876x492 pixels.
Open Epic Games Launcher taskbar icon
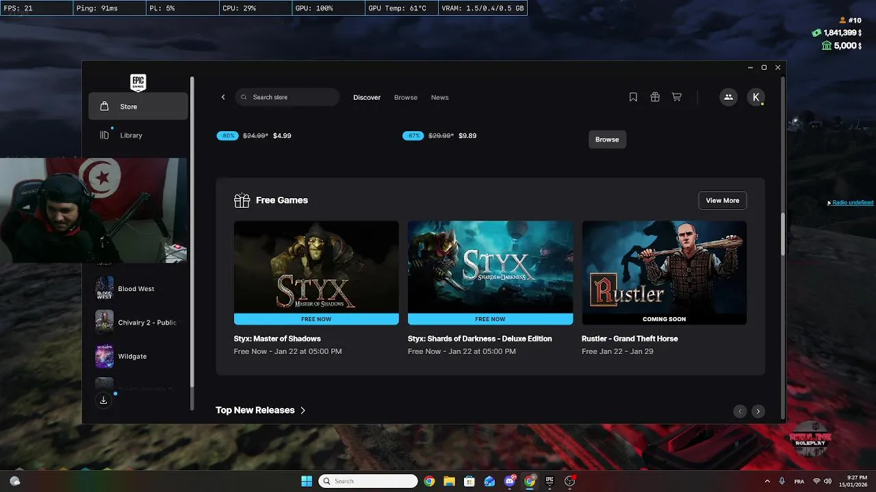point(549,481)
